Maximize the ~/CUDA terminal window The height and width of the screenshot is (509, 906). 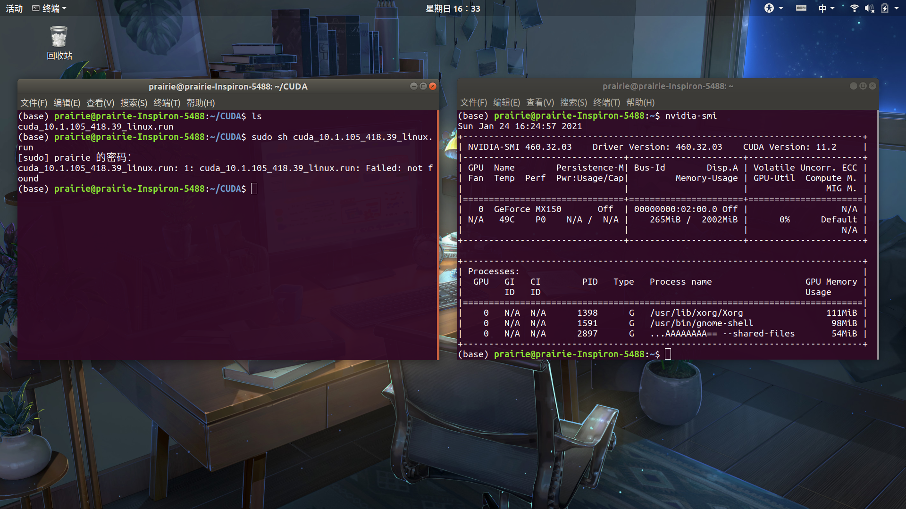tap(423, 86)
